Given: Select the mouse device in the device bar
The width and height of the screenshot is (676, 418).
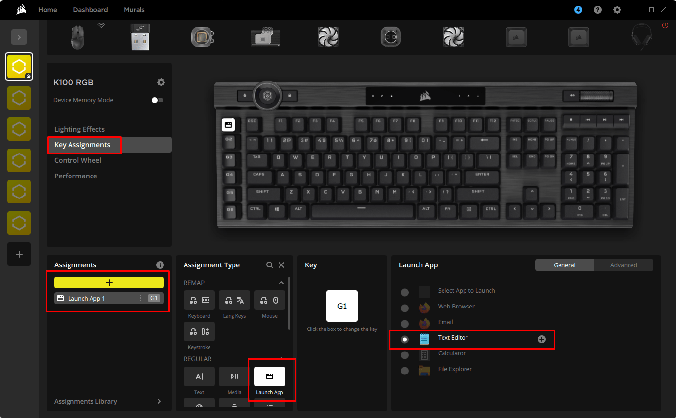Looking at the screenshot, I should 77,37.
